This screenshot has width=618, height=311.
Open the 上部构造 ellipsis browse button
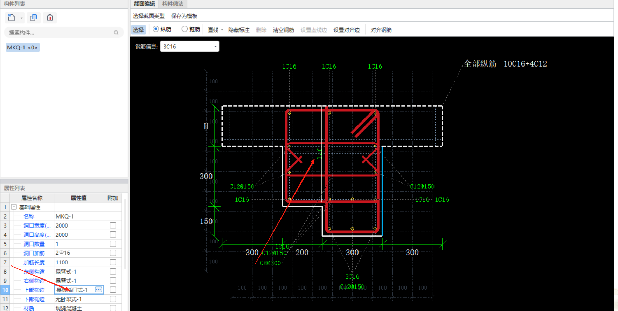coord(98,290)
